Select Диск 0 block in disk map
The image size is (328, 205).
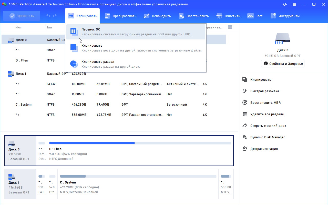(20, 151)
